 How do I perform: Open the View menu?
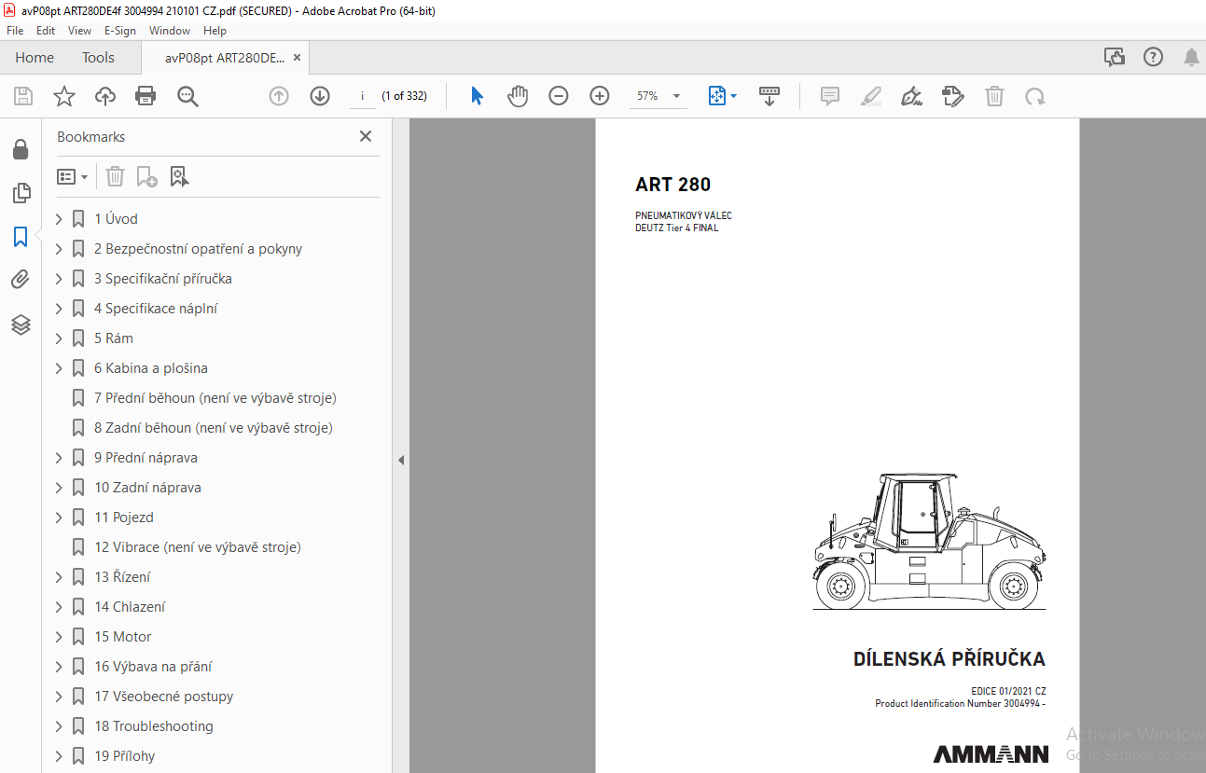80,31
